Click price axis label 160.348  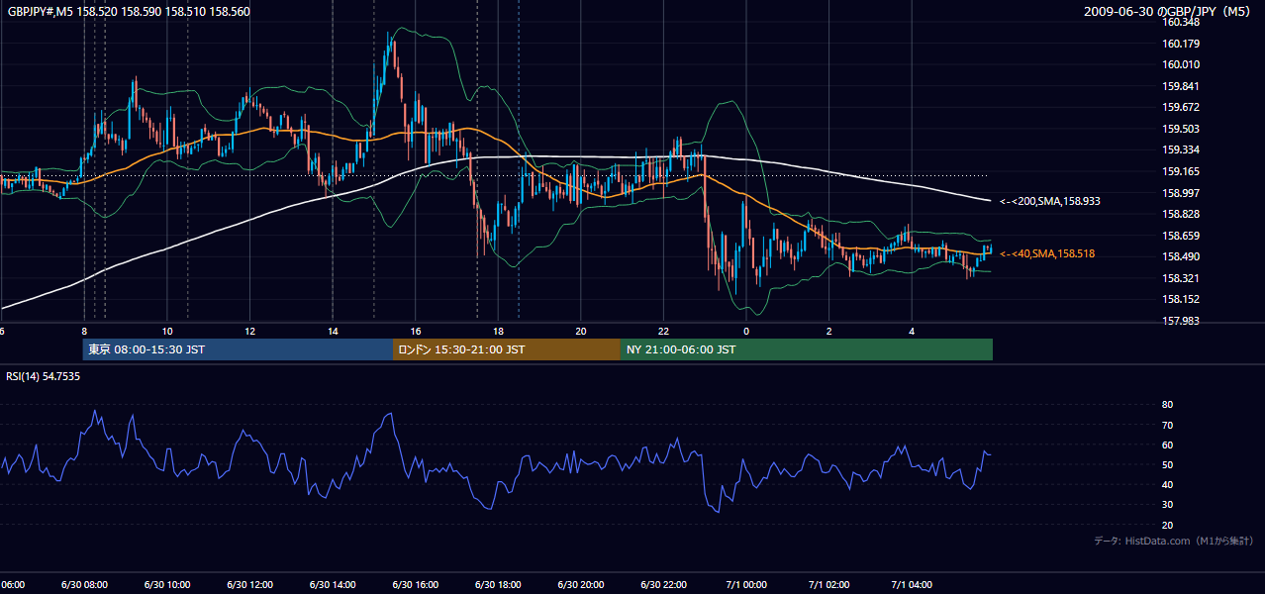tap(1181, 22)
